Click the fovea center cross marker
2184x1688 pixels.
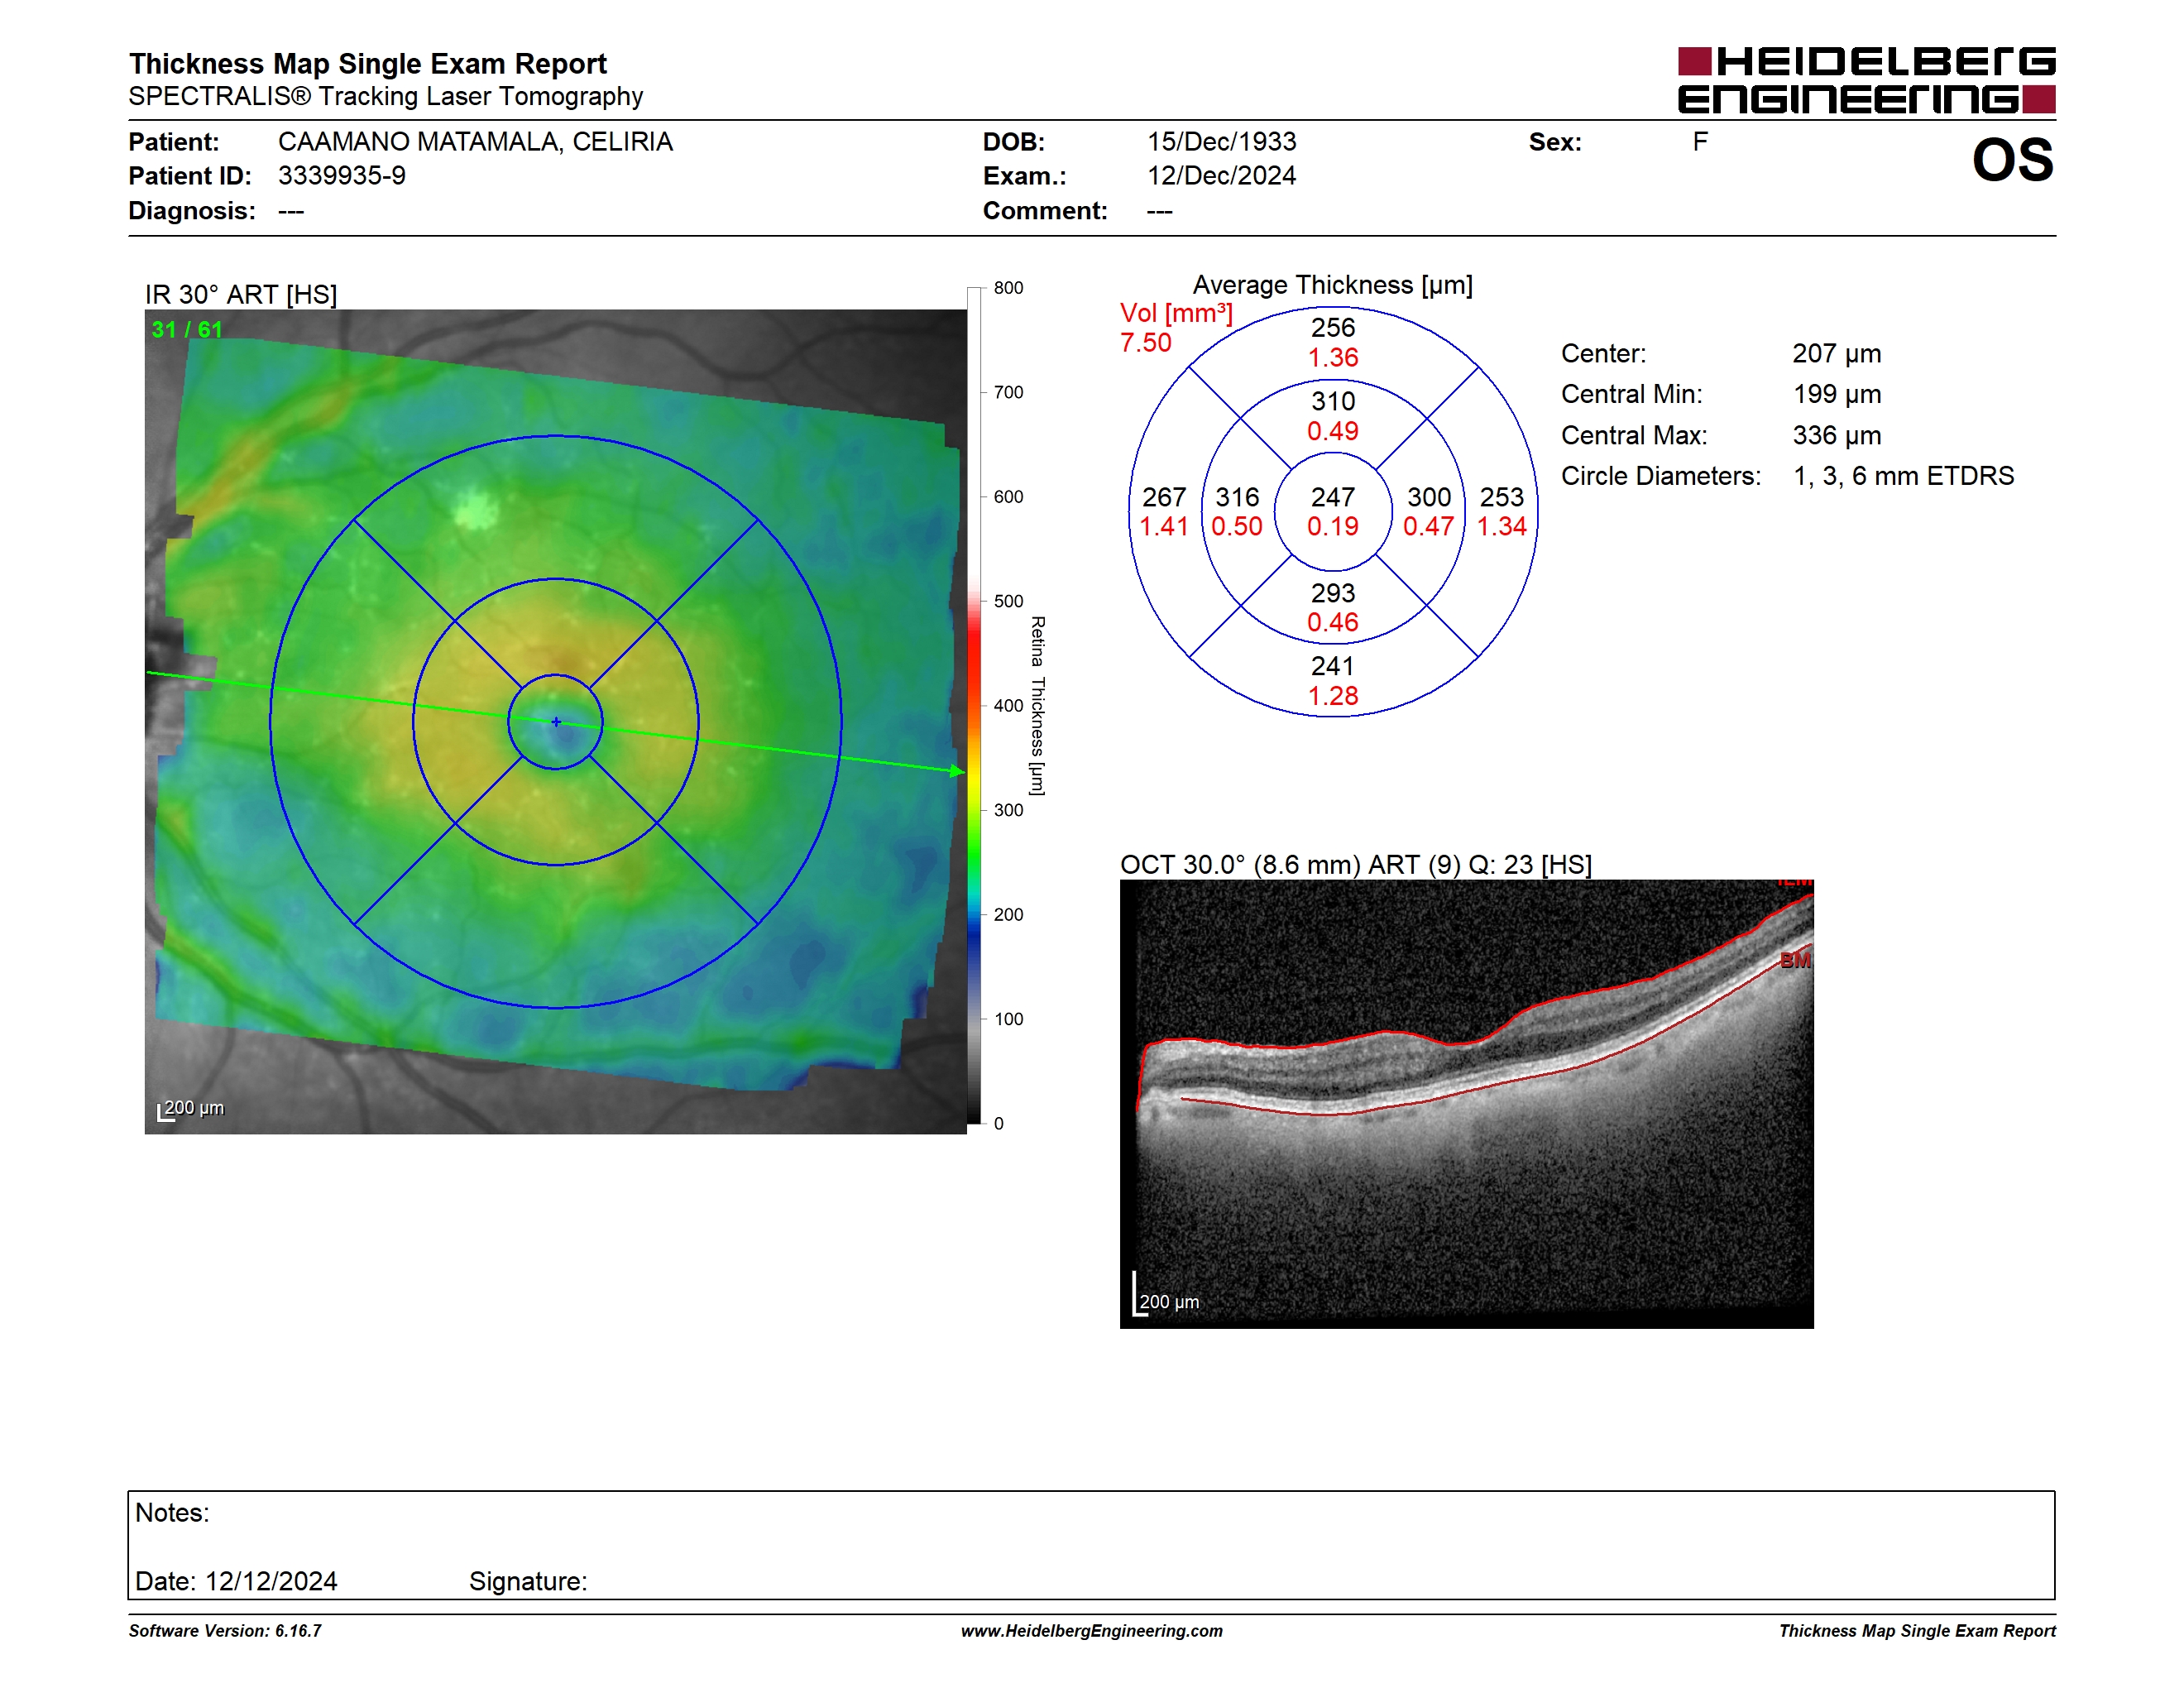pos(556,721)
